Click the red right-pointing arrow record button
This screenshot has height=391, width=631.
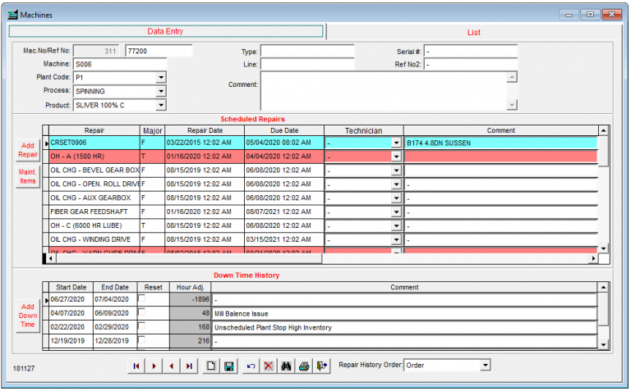pos(154,366)
